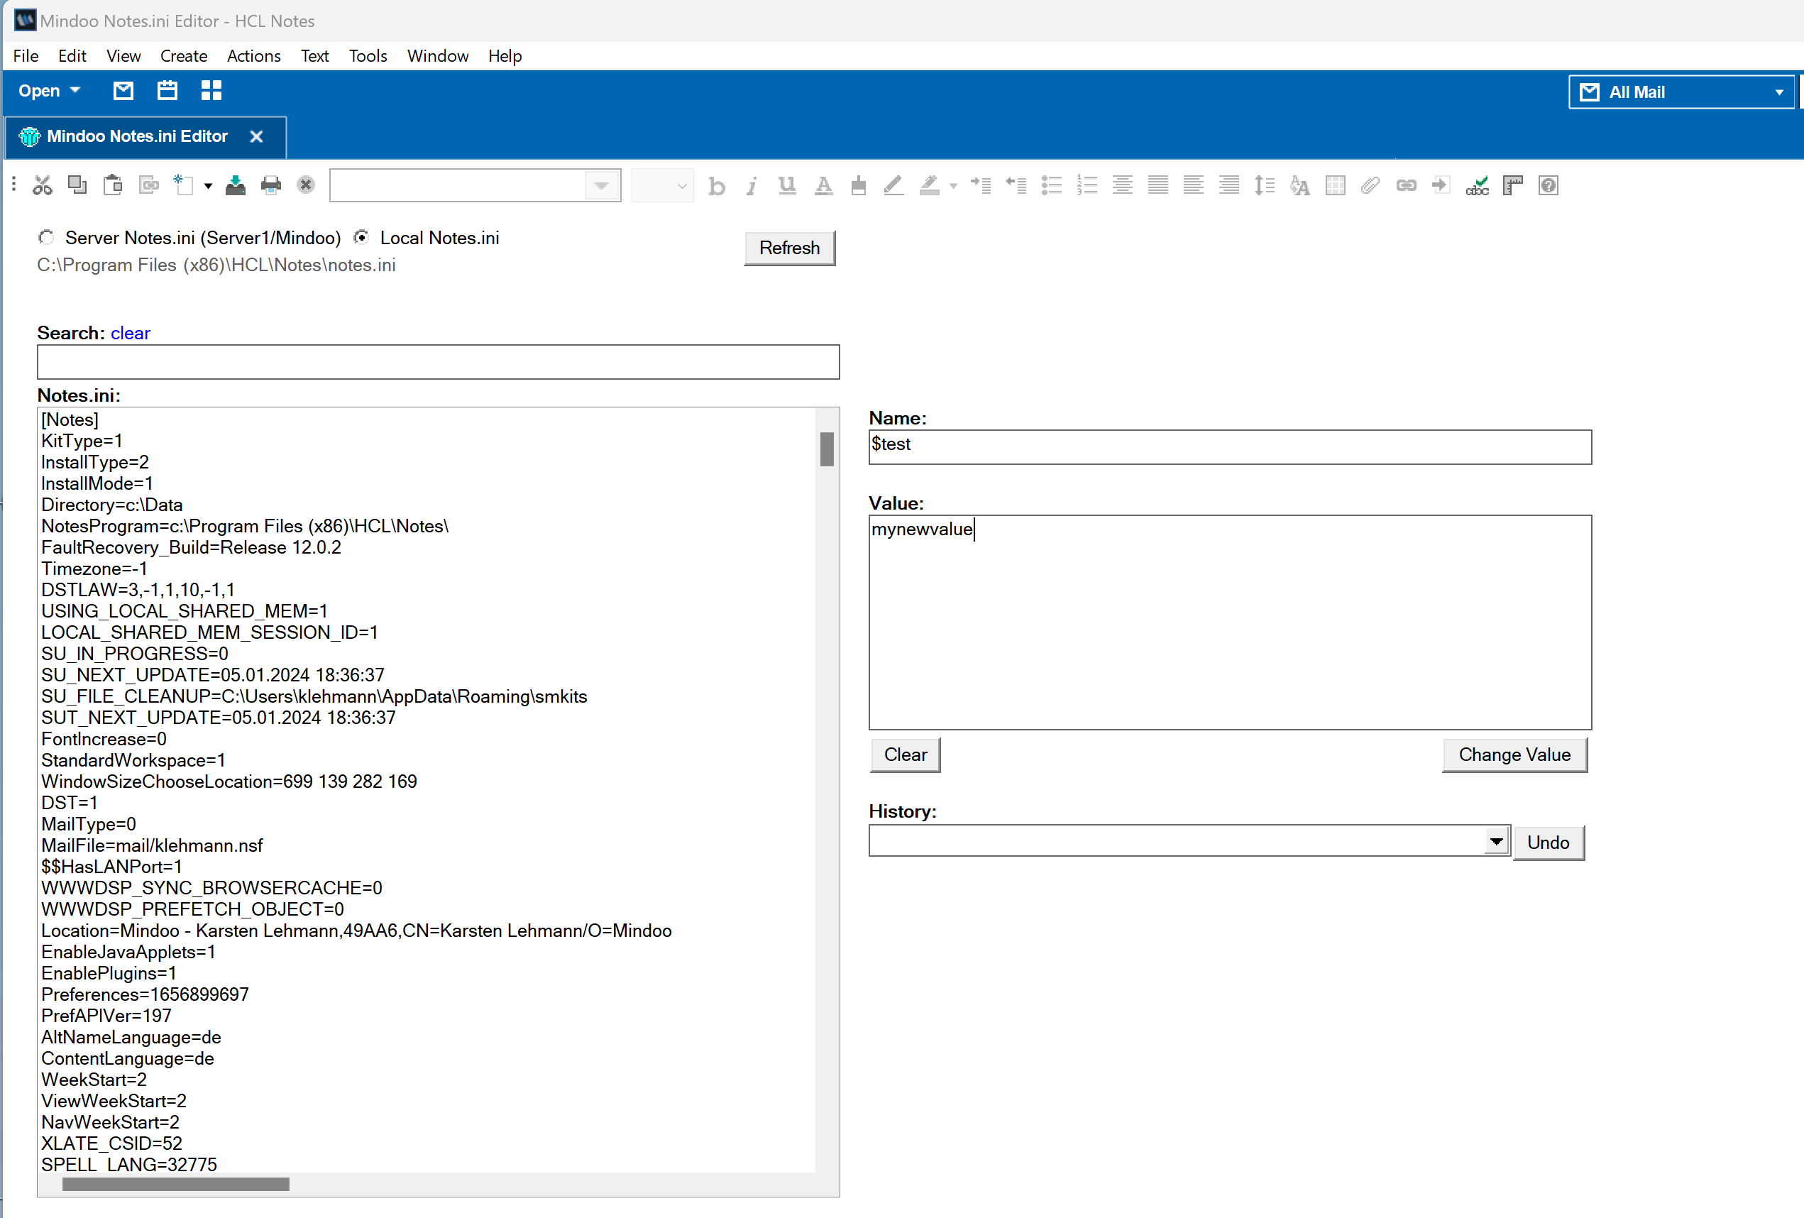Click the four-square workspace grid icon
The image size is (1804, 1218).
tap(211, 91)
